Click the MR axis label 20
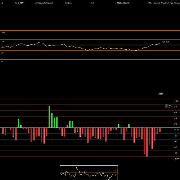Image resolution: width=180 pixels, height=180 pixels. point(175,124)
